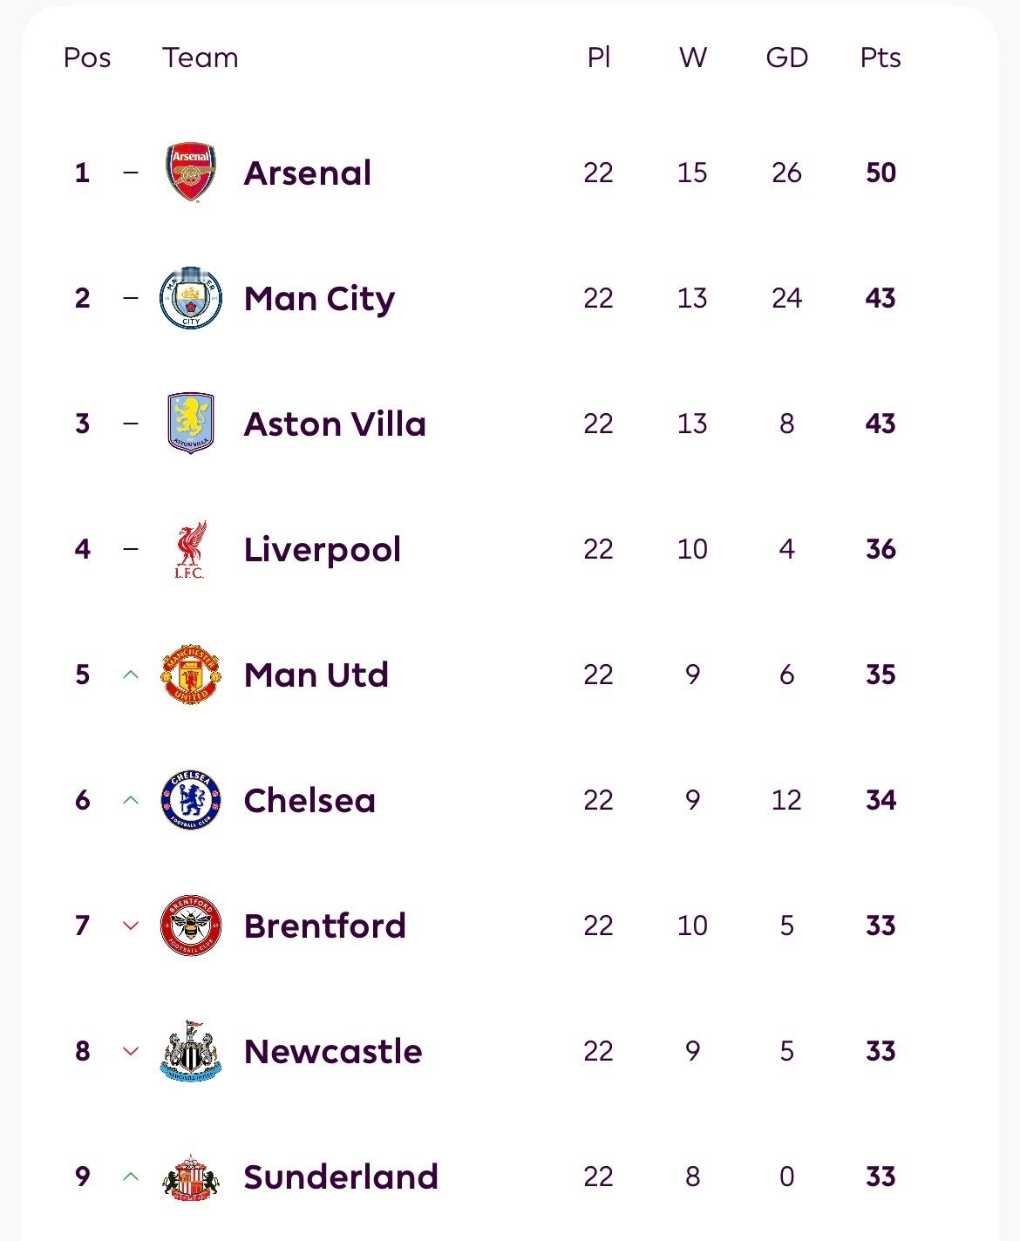Viewport: 1020px width, 1241px height.
Task: Click the Sunderland club badge
Action: pyautogui.click(x=191, y=1177)
